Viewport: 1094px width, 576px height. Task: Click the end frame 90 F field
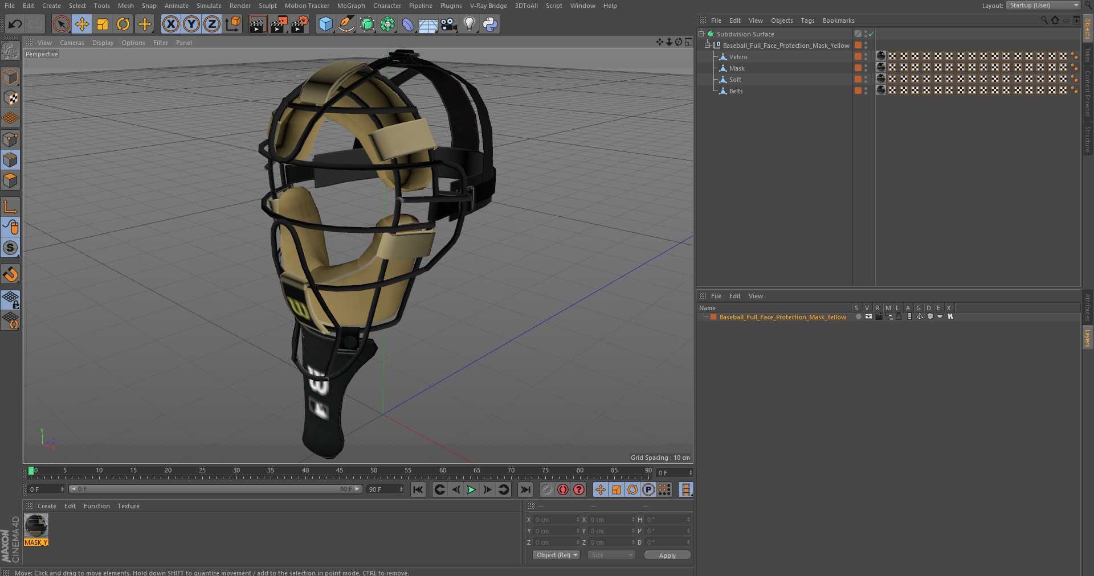point(385,489)
